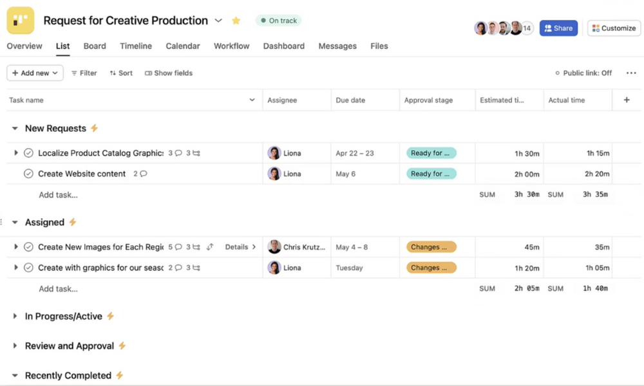Screen dimensions: 644x386
Task: Open the three-dots more options menu
Action: [630, 73]
